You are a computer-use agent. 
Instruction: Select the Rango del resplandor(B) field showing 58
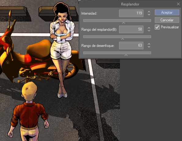click(x=131, y=29)
